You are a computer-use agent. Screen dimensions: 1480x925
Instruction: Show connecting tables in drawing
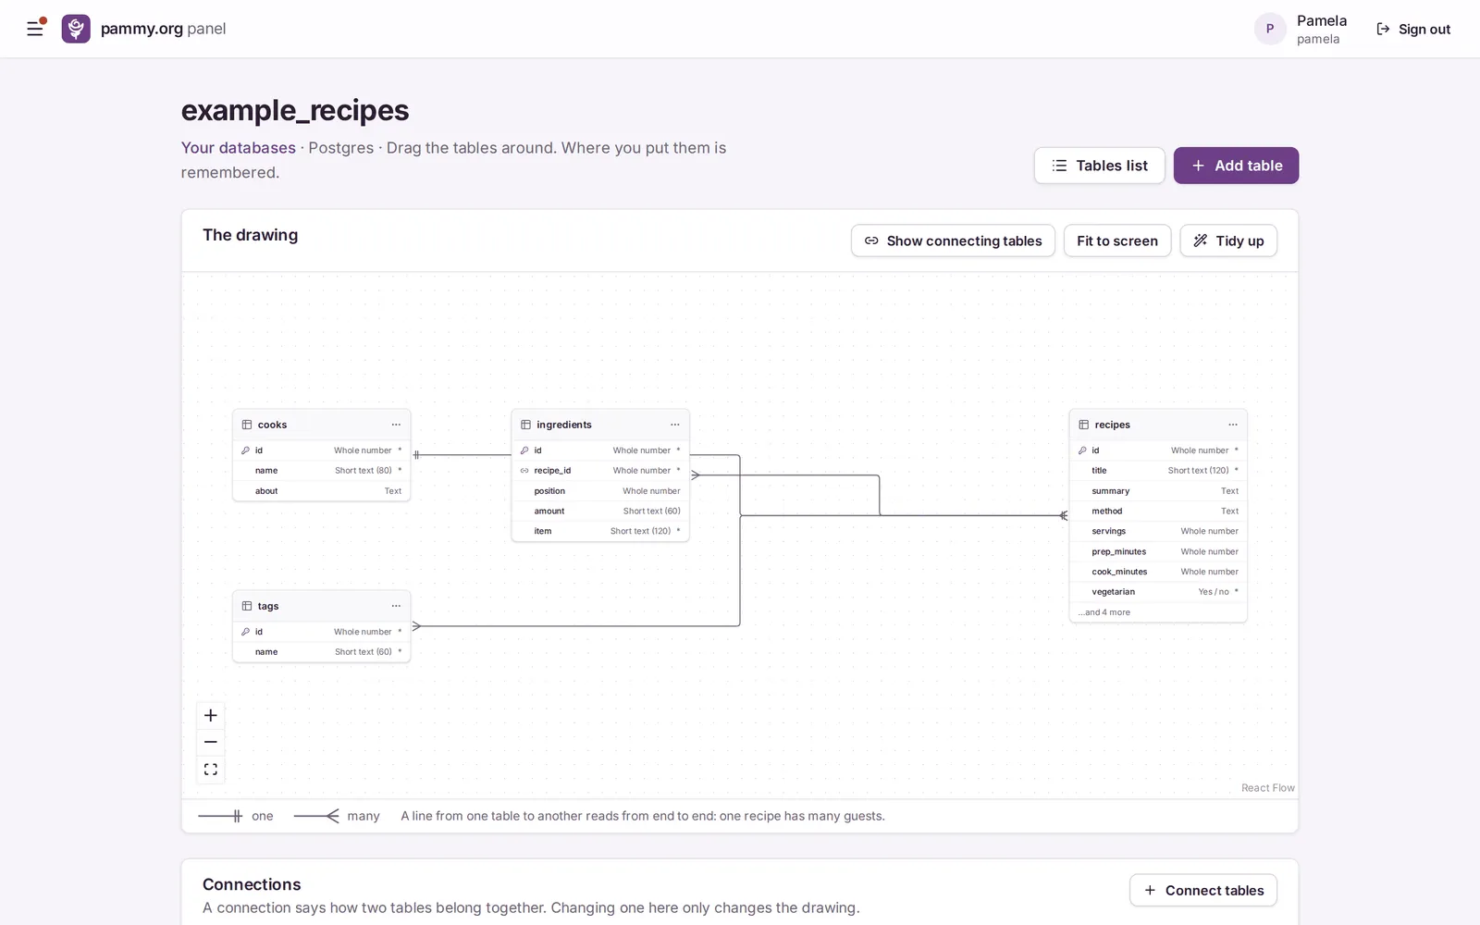tap(953, 240)
